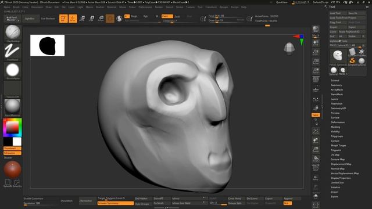Open the Preferences menu
372x209 pixels.
pyautogui.click(x=145, y=7)
